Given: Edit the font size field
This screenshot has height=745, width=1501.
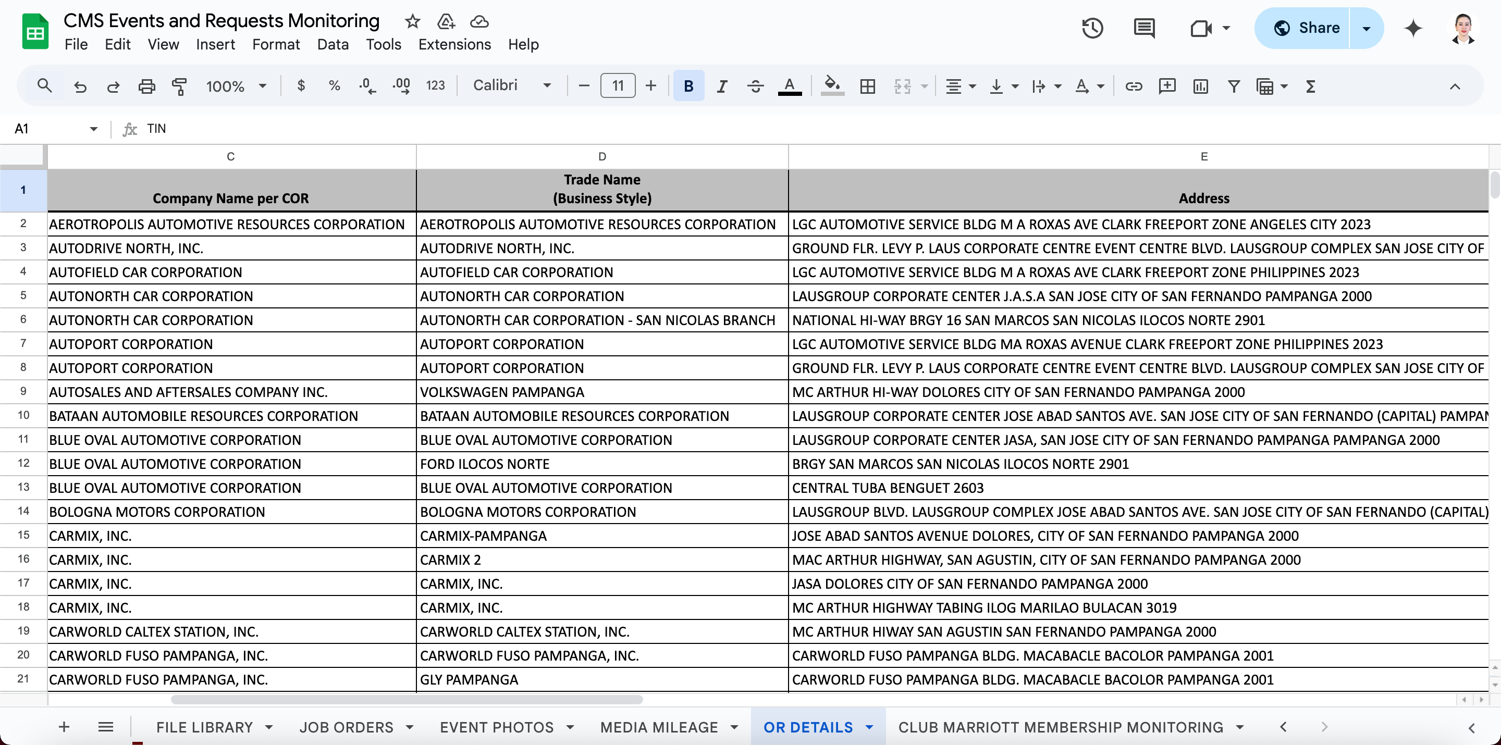Looking at the screenshot, I should click(x=618, y=86).
